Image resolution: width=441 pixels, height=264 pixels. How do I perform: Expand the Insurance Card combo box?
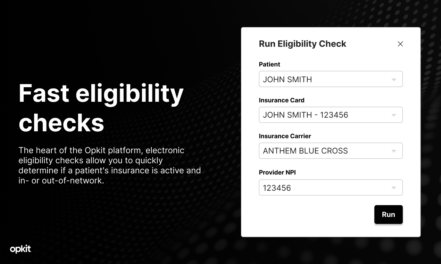[x=331, y=115]
